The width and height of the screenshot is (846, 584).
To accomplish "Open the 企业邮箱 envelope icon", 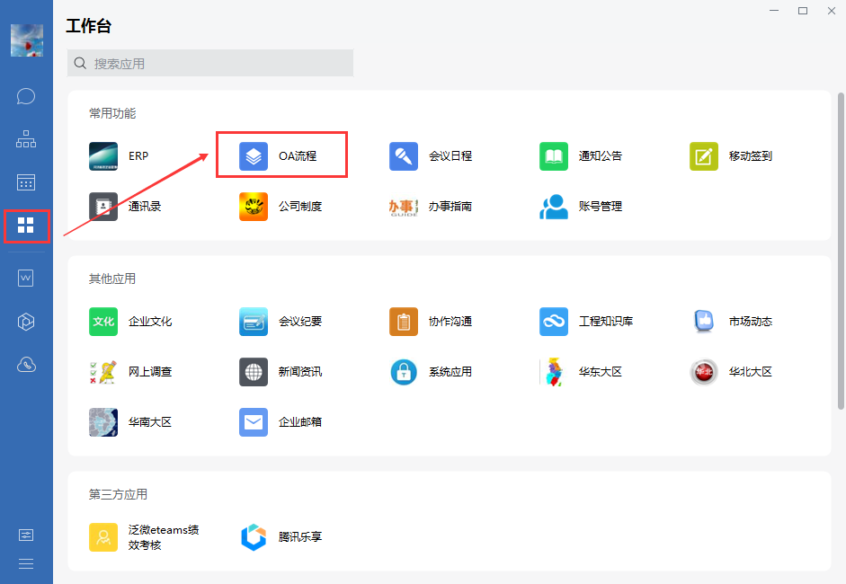I will 254,422.
